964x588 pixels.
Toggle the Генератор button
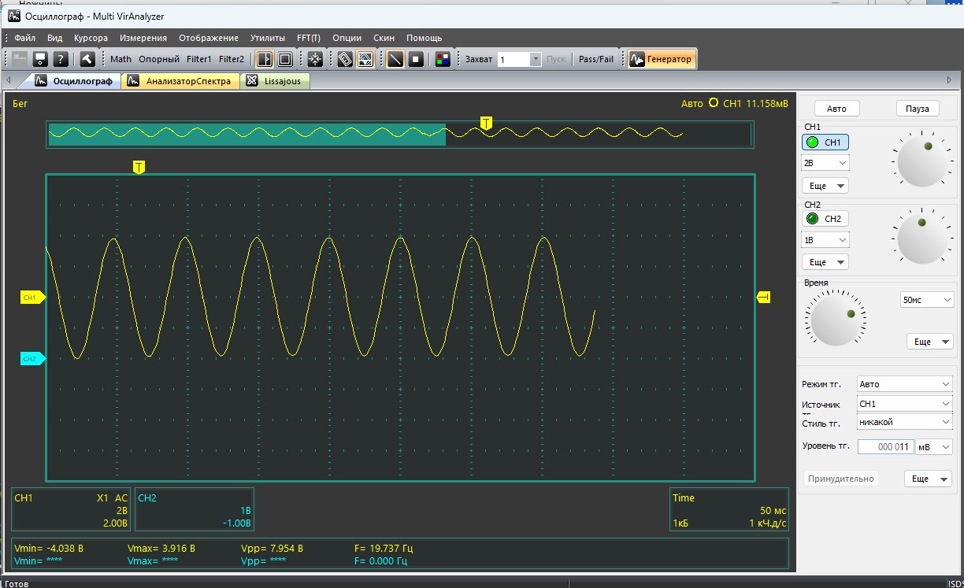(x=662, y=59)
